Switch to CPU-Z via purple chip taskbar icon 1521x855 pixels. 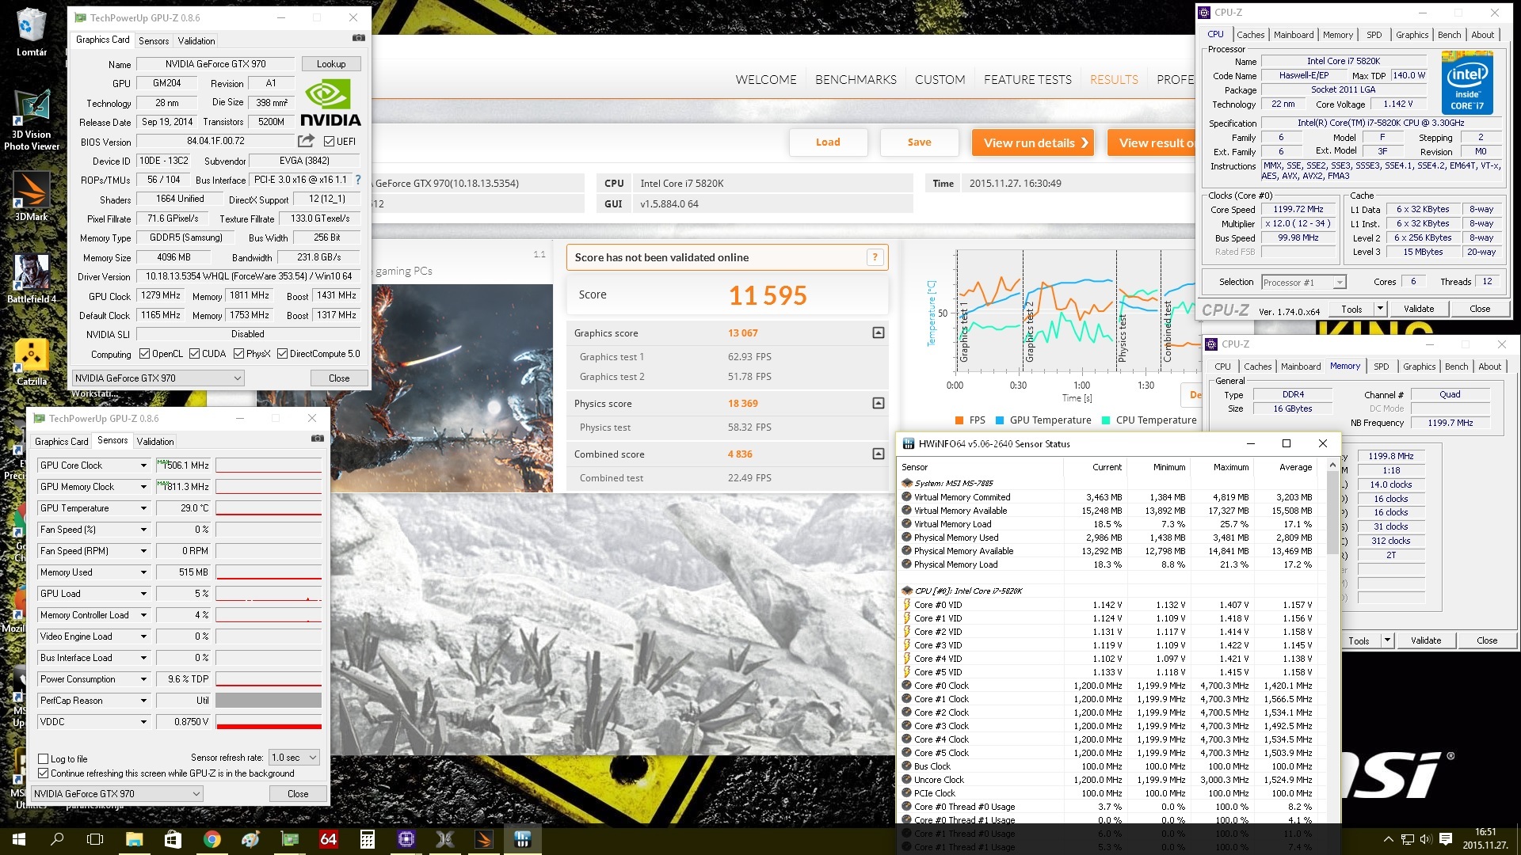tap(406, 839)
